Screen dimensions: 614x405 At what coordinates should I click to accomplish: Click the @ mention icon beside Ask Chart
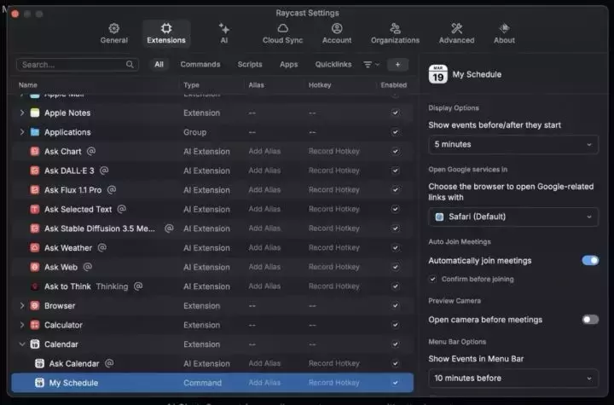pos(91,151)
